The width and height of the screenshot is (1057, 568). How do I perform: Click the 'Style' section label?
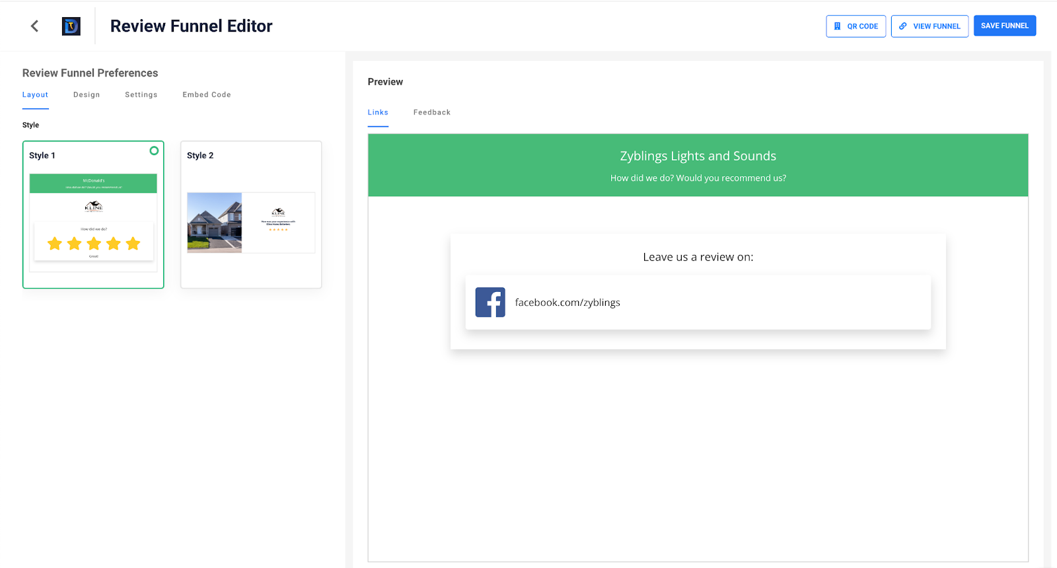pos(30,125)
